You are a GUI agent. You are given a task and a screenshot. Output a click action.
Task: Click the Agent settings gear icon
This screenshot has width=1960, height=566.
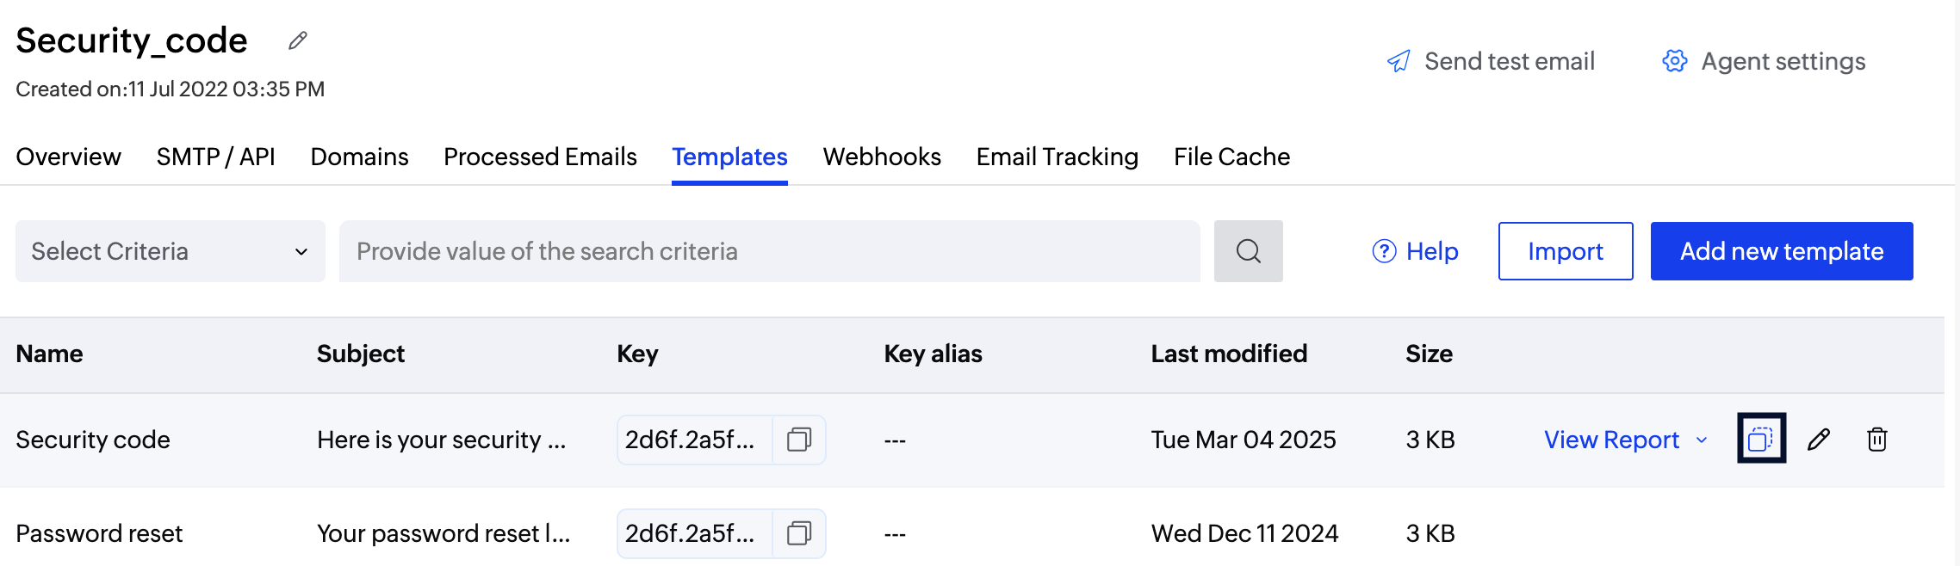1675,61
